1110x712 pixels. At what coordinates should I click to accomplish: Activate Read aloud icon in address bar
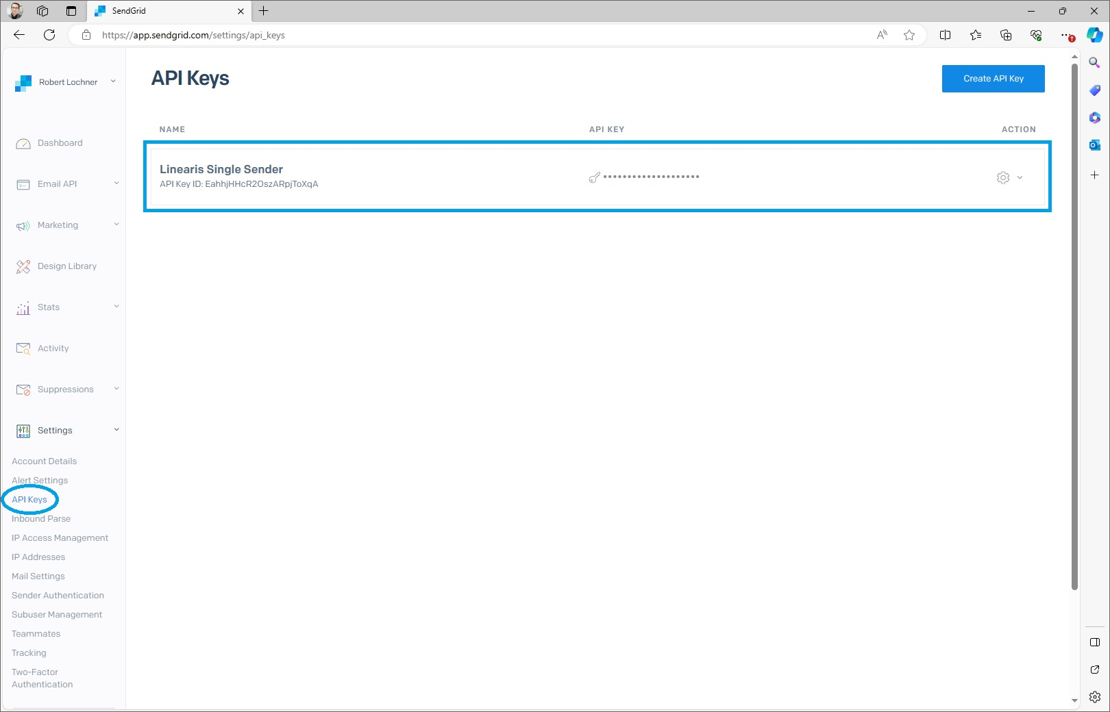(x=882, y=35)
